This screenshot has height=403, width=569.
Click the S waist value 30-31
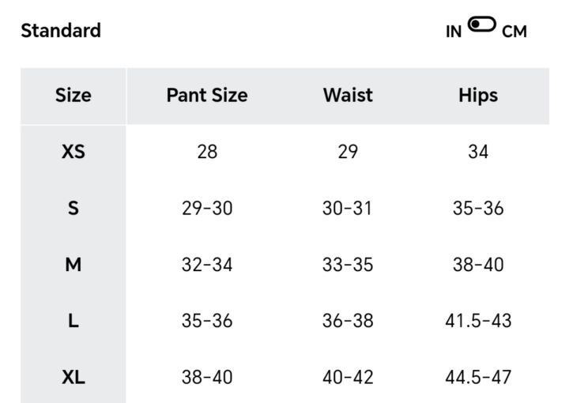pyautogui.click(x=348, y=209)
